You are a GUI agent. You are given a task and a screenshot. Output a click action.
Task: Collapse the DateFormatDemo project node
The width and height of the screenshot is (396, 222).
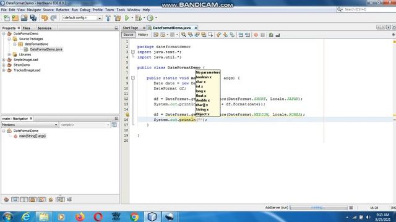[4, 34]
